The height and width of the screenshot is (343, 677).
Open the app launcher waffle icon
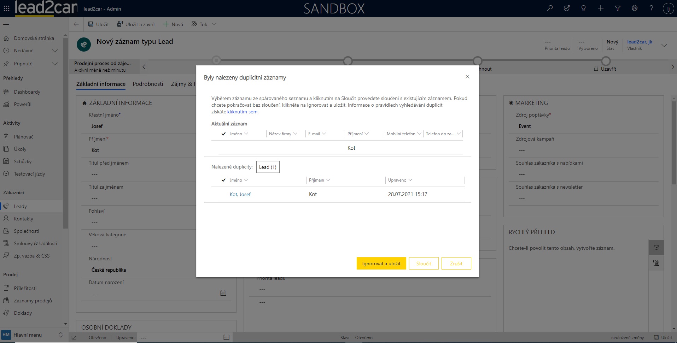tap(6, 8)
